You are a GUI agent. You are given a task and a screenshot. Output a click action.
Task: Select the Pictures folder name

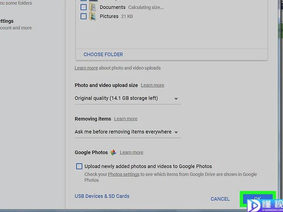click(x=109, y=16)
